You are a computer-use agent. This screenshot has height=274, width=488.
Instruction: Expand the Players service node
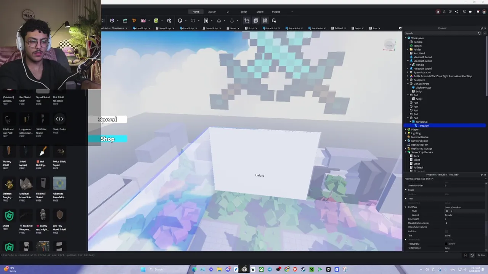[406, 129]
